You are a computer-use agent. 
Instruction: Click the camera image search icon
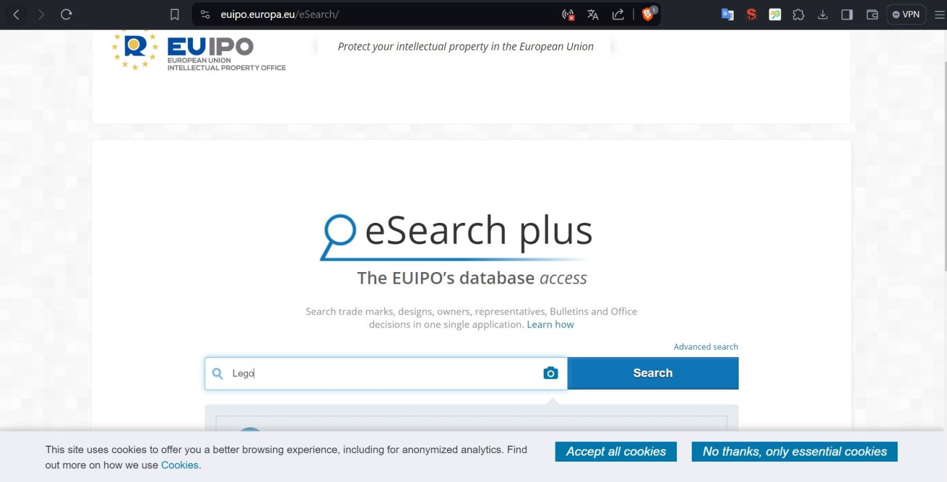click(x=551, y=373)
